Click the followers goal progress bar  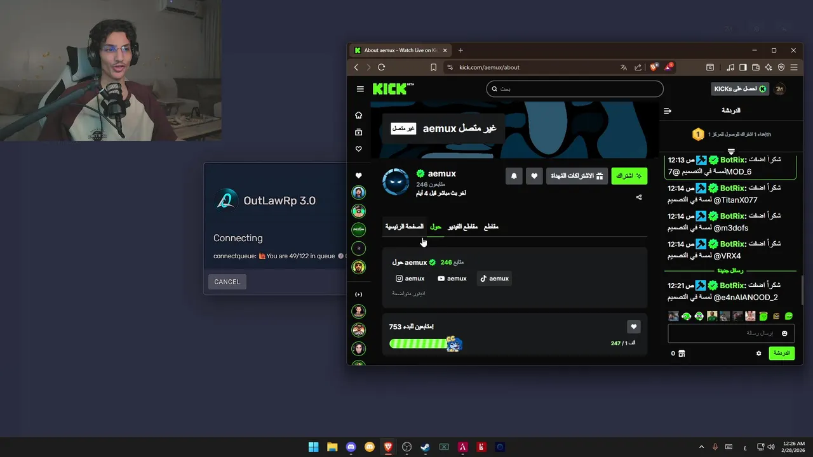coord(426,344)
